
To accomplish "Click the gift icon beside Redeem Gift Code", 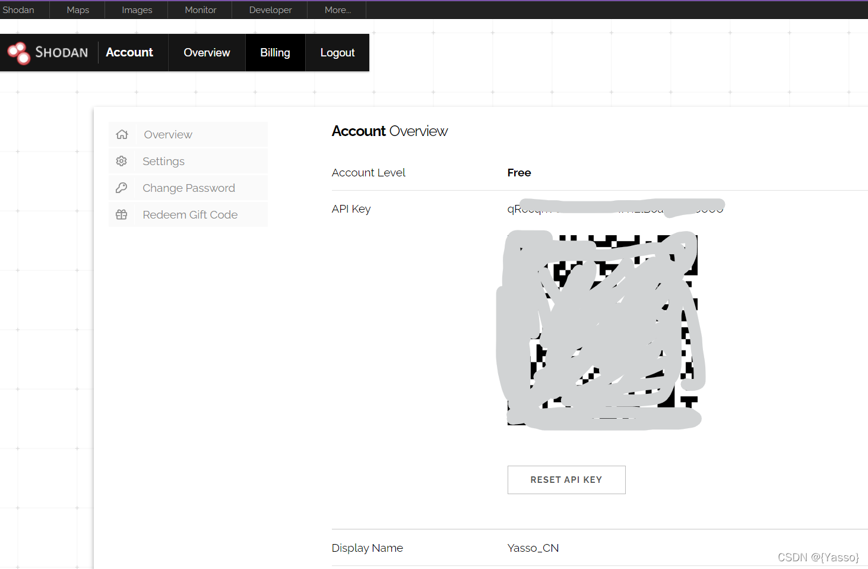I will (x=122, y=214).
